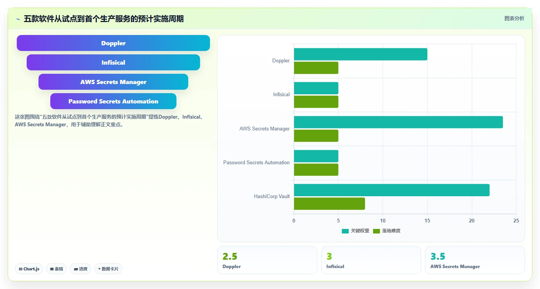The height and width of the screenshot is (289, 540).
Task: Open the 3 Infisical data card
Action: click(x=371, y=260)
